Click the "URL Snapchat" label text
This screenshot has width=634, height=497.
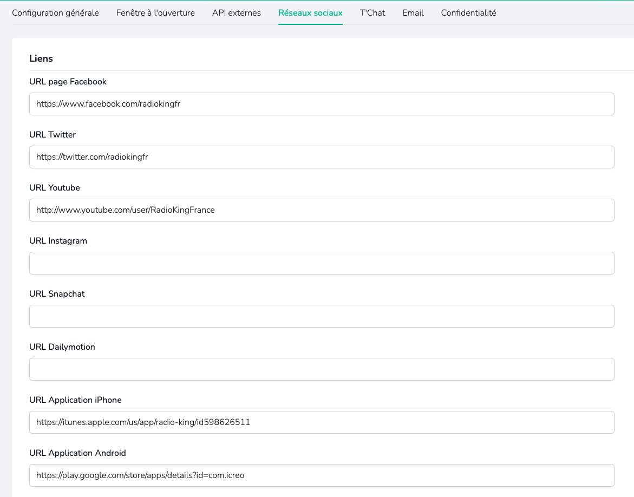[57, 294]
